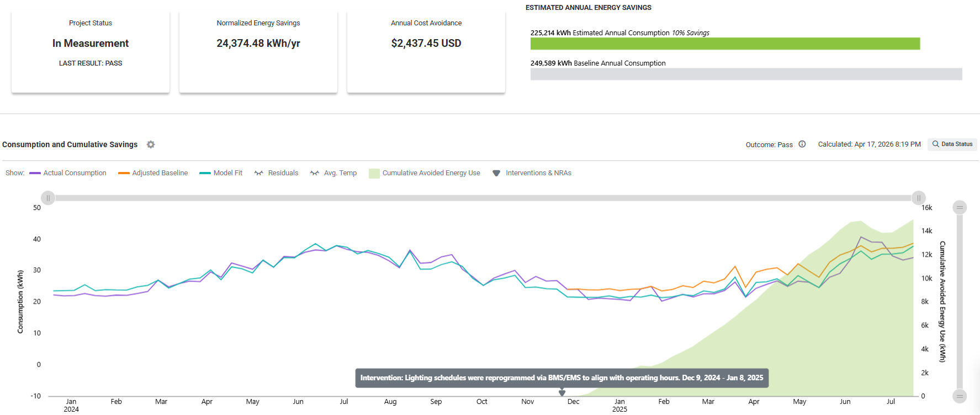Click Interventions & NRAs marker legend icon
980x415 pixels.
point(496,173)
